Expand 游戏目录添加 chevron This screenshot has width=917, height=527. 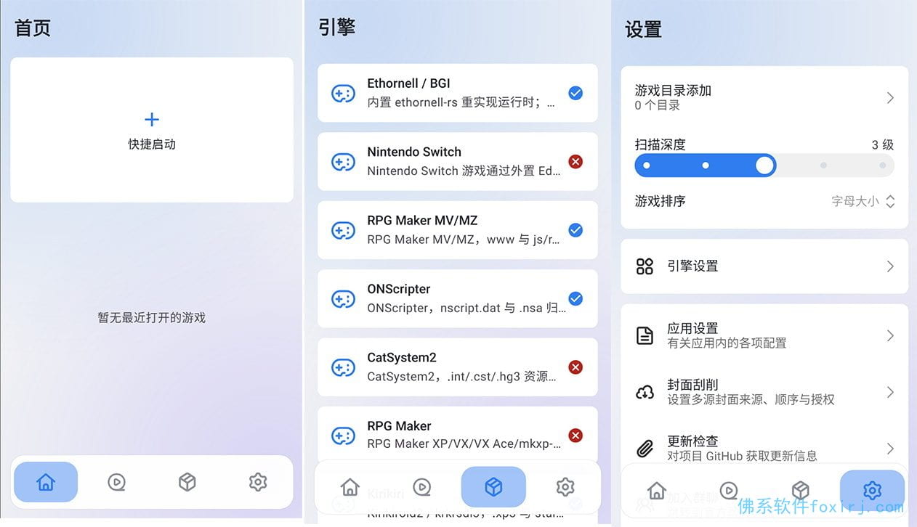(890, 98)
